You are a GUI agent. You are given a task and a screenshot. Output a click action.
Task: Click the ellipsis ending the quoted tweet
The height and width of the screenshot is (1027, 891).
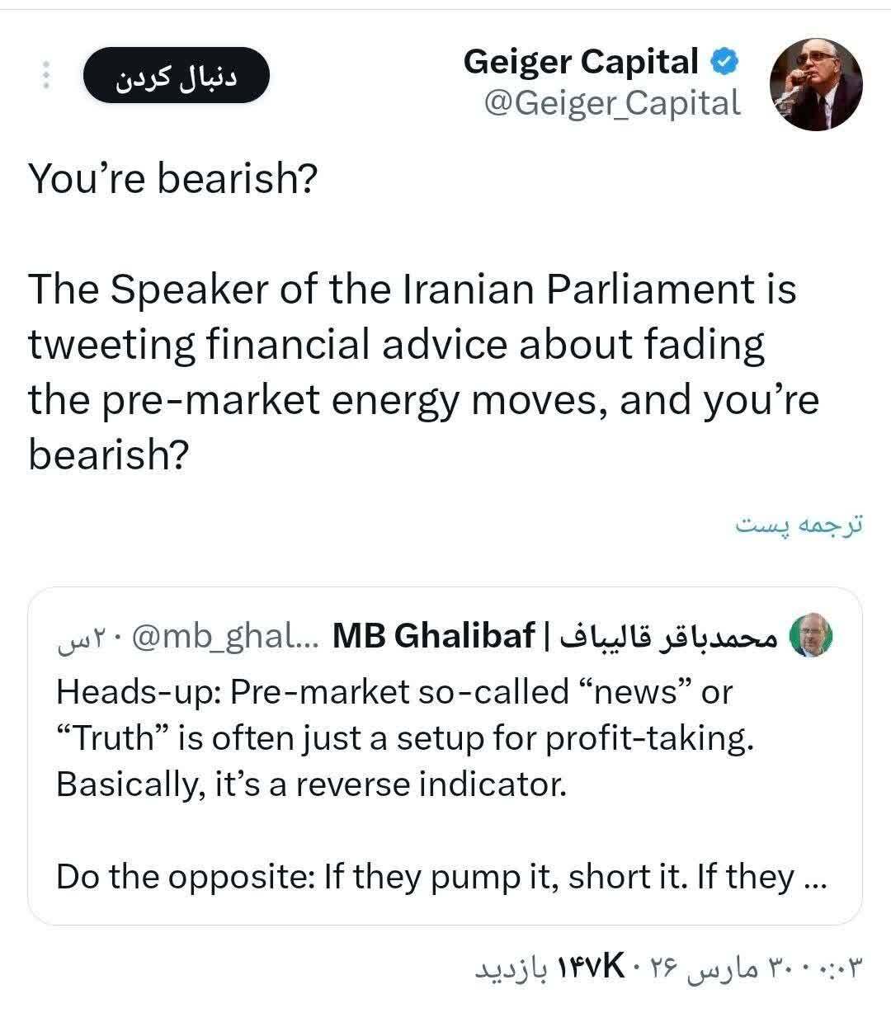coord(813,879)
